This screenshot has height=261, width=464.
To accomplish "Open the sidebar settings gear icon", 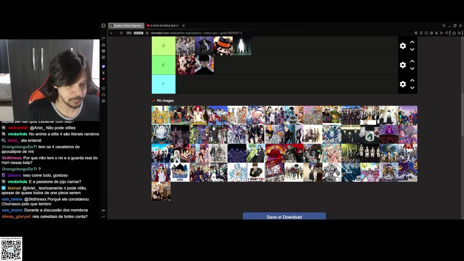I will pyautogui.click(x=103, y=101).
